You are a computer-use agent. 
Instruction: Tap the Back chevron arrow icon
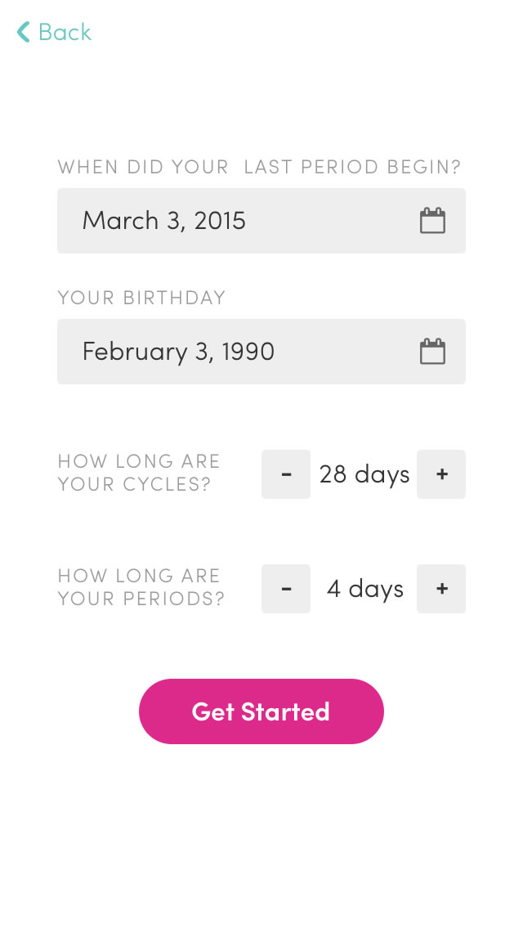[x=23, y=33]
